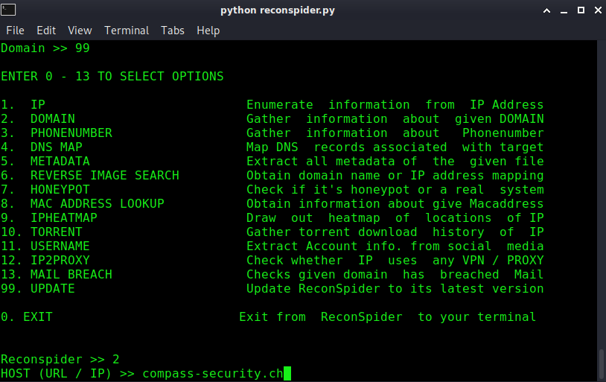Open the Help menu
Viewport: 606px width, 382px height.
[x=208, y=31]
